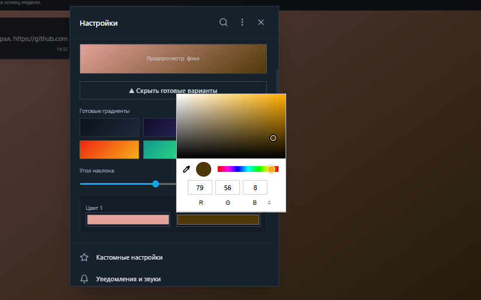Click the Цвет 1 label
481x300 pixels.
94,208
